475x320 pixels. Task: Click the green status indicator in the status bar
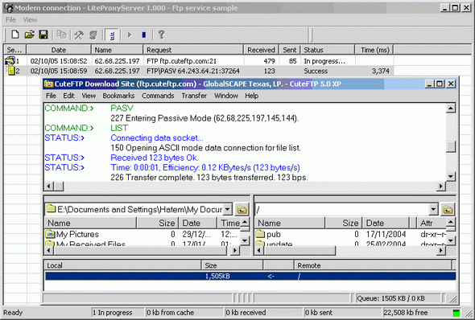456,313
